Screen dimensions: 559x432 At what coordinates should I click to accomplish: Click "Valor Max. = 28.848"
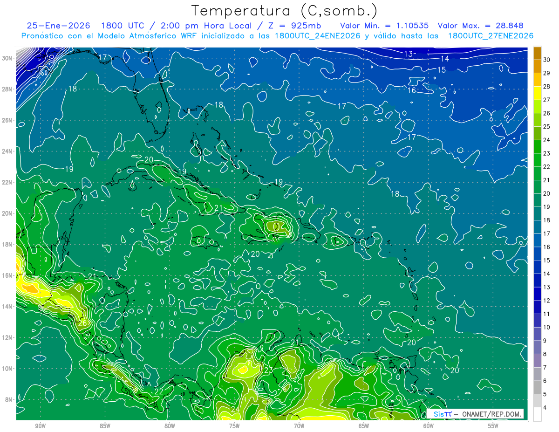pyautogui.click(x=480, y=26)
